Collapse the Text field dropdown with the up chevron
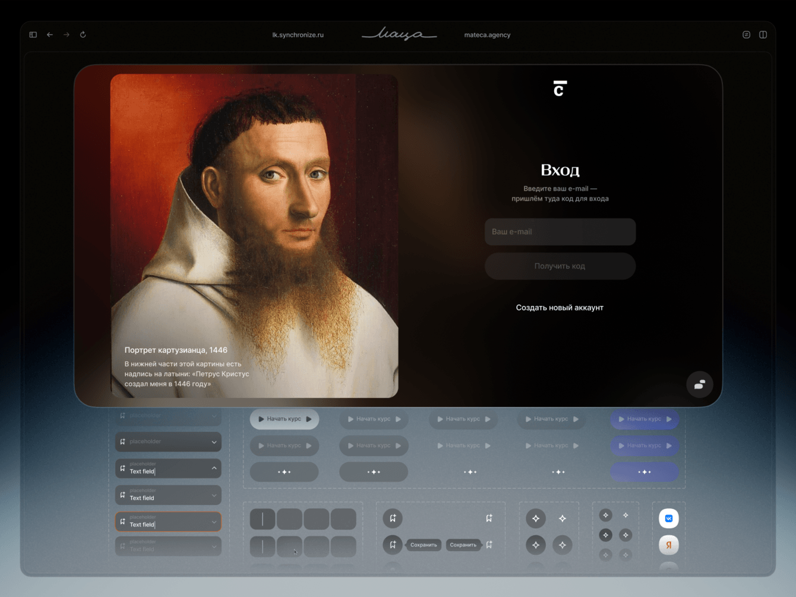 (x=214, y=468)
